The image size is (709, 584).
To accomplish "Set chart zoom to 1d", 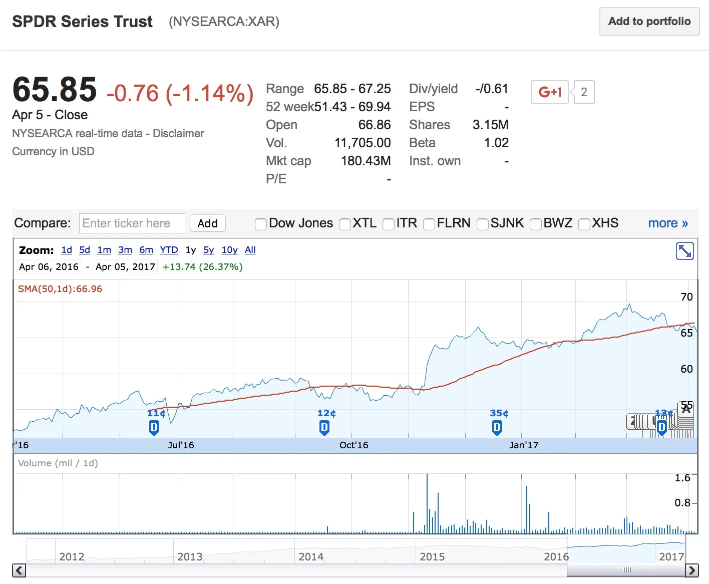I will [x=67, y=250].
